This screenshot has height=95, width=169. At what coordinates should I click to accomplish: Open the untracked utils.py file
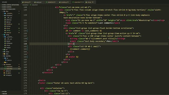[x=8, y=31]
